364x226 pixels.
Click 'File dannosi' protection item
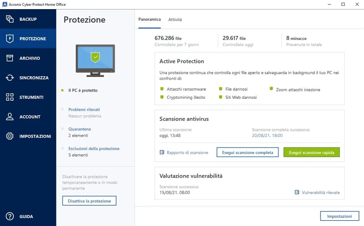[236, 89]
